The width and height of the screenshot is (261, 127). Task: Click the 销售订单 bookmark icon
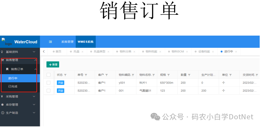point(7,69)
